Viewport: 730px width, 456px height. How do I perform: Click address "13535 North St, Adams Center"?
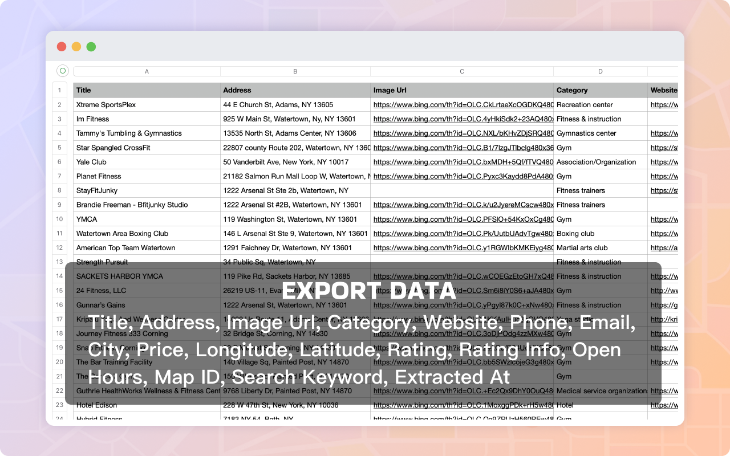pos(295,133)
